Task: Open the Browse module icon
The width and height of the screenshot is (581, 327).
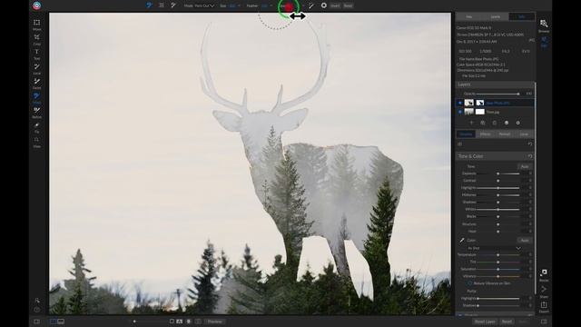Action: [544, 25]
